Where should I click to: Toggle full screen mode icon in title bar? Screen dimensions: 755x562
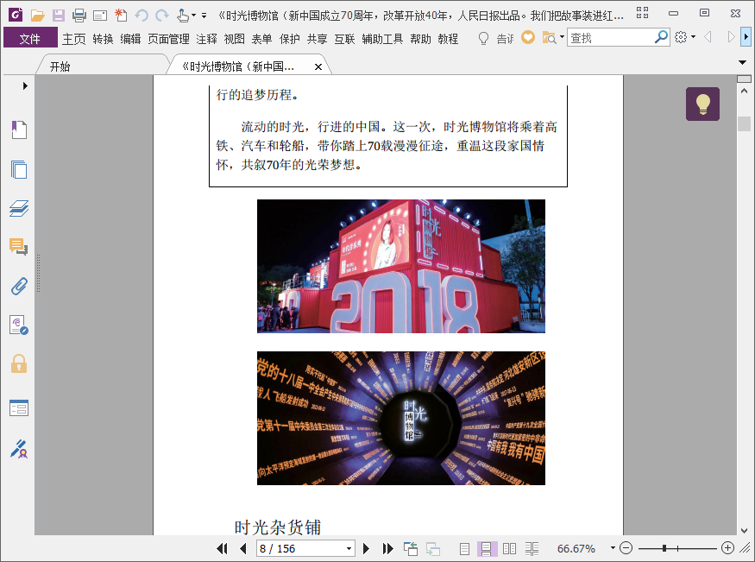[x=642, y=13]
